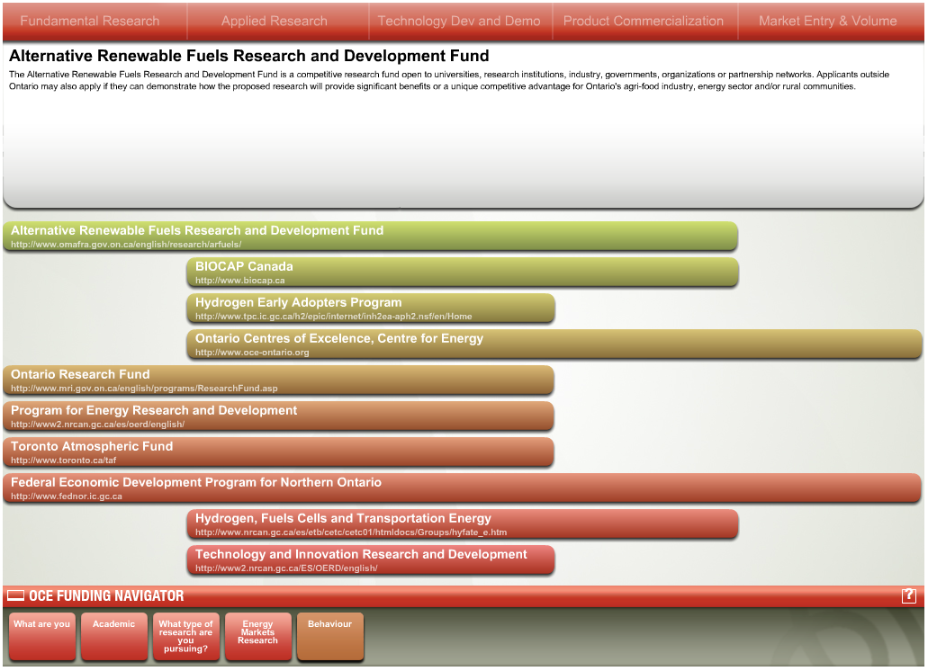The image size is (928, 671).
Task: Click 'What type of research are you pursuing?'
Action: click(185, 636)
